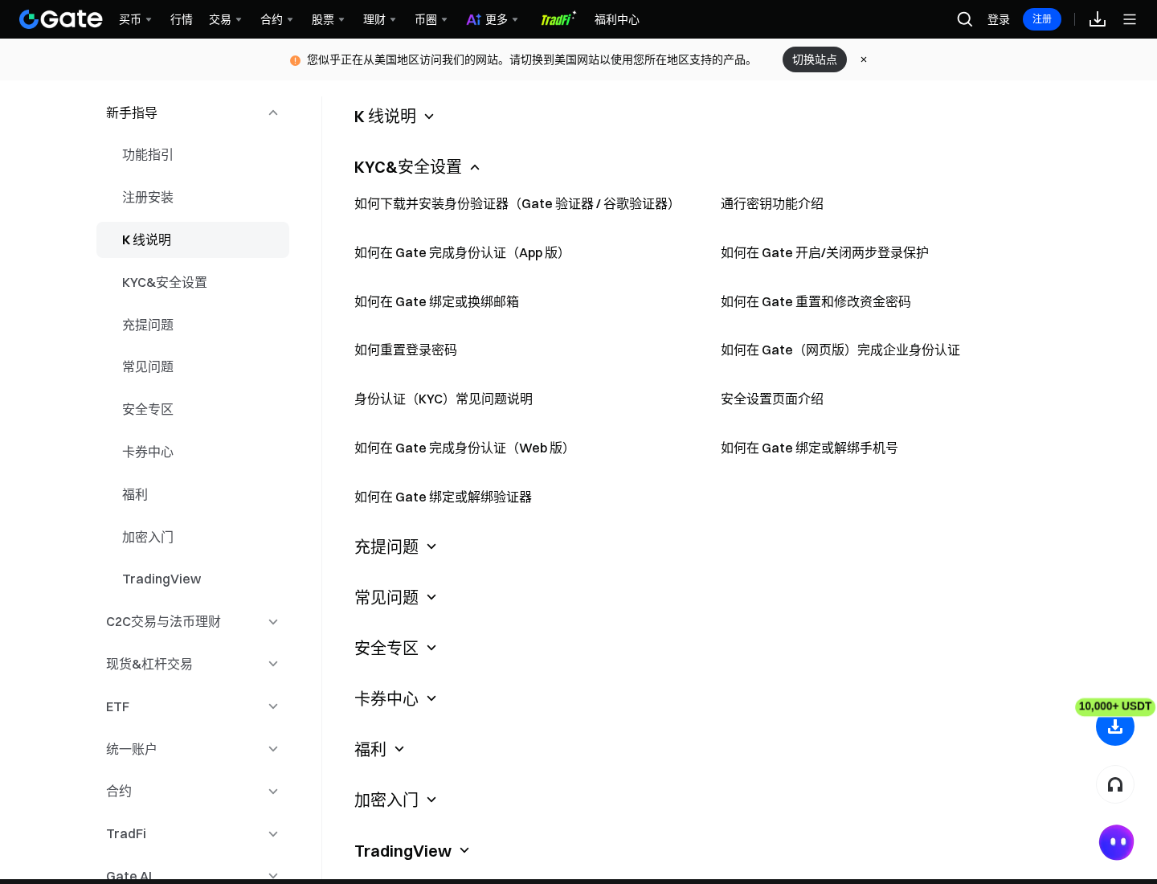Image resolution: width=1157 pixels, height=884 pixels.
Task: Expand the ETF sidebar section
Action: point(193,706)
